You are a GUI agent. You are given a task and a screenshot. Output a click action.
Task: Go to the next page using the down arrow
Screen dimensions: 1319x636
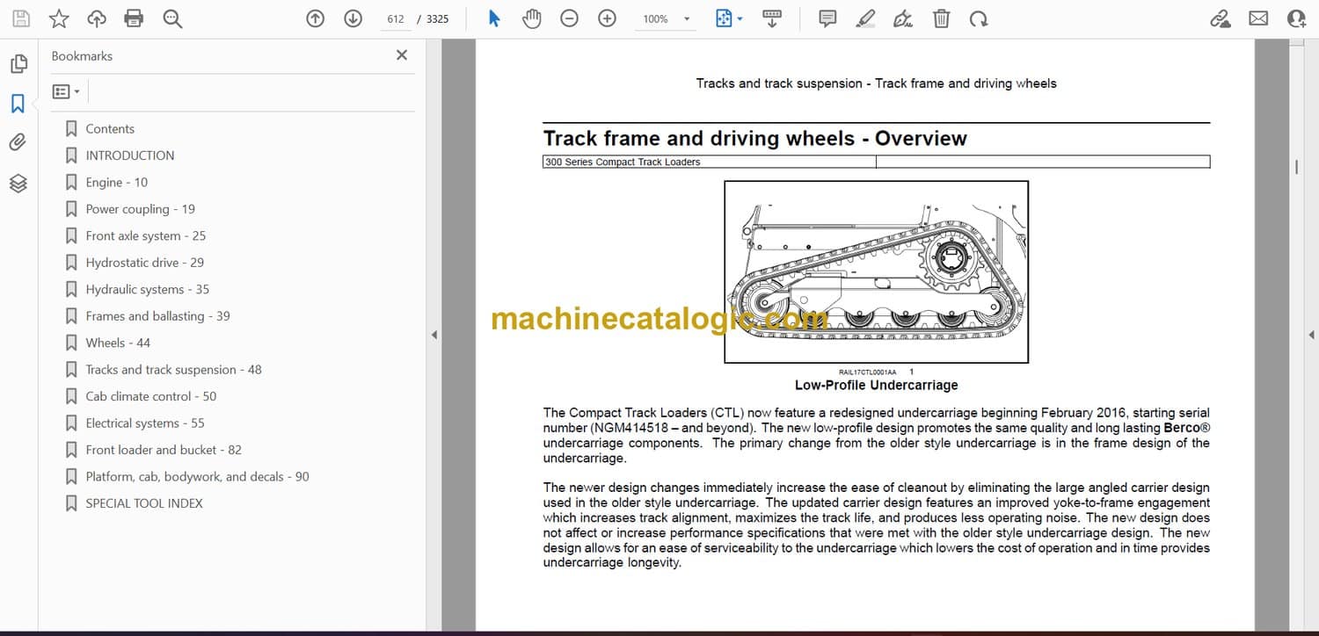tap(353, 18)
